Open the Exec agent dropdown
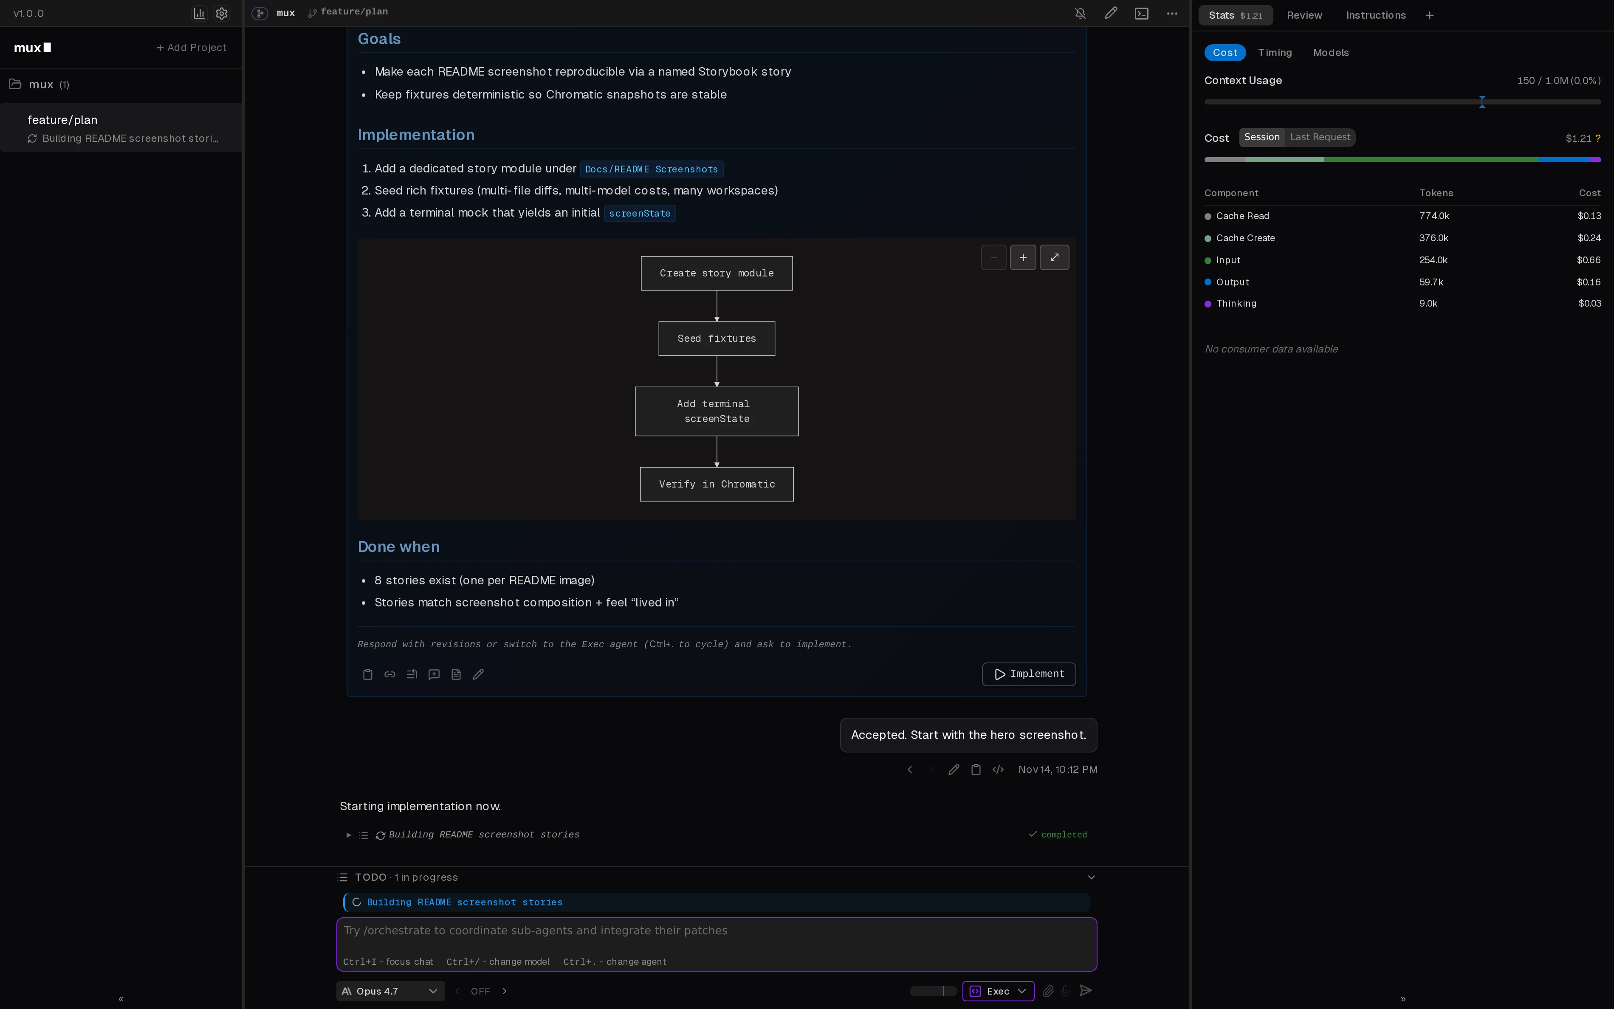Image resolution: width=1614 pixels, height=1009 pixels. pos(998,991)
